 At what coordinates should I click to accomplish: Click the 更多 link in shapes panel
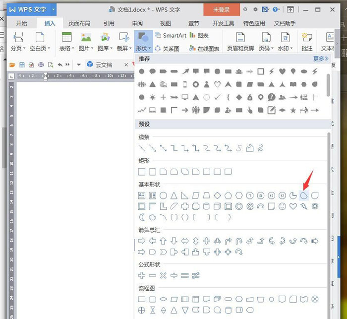tap(321, 59)
